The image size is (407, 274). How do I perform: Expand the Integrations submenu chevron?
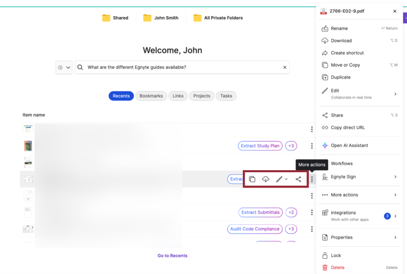coord(395,216)
